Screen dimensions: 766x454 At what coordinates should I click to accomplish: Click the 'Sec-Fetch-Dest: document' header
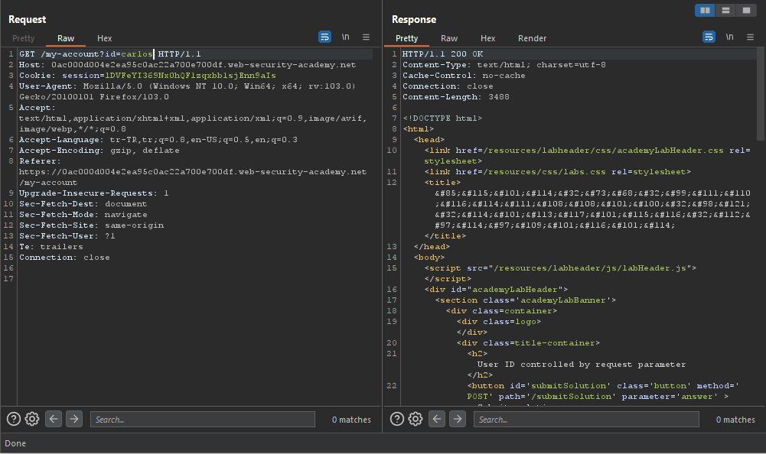[83, 204]
